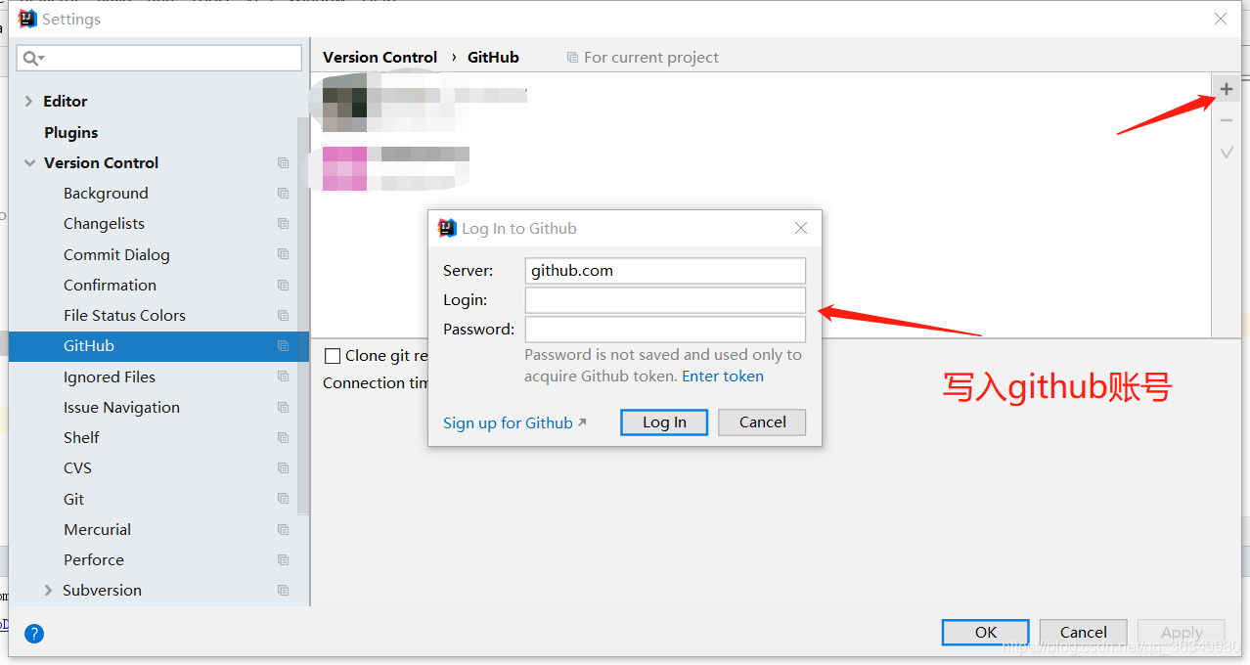
Task: Click Version Control in the breadcrumb
Action: click(x=379, y=58)
